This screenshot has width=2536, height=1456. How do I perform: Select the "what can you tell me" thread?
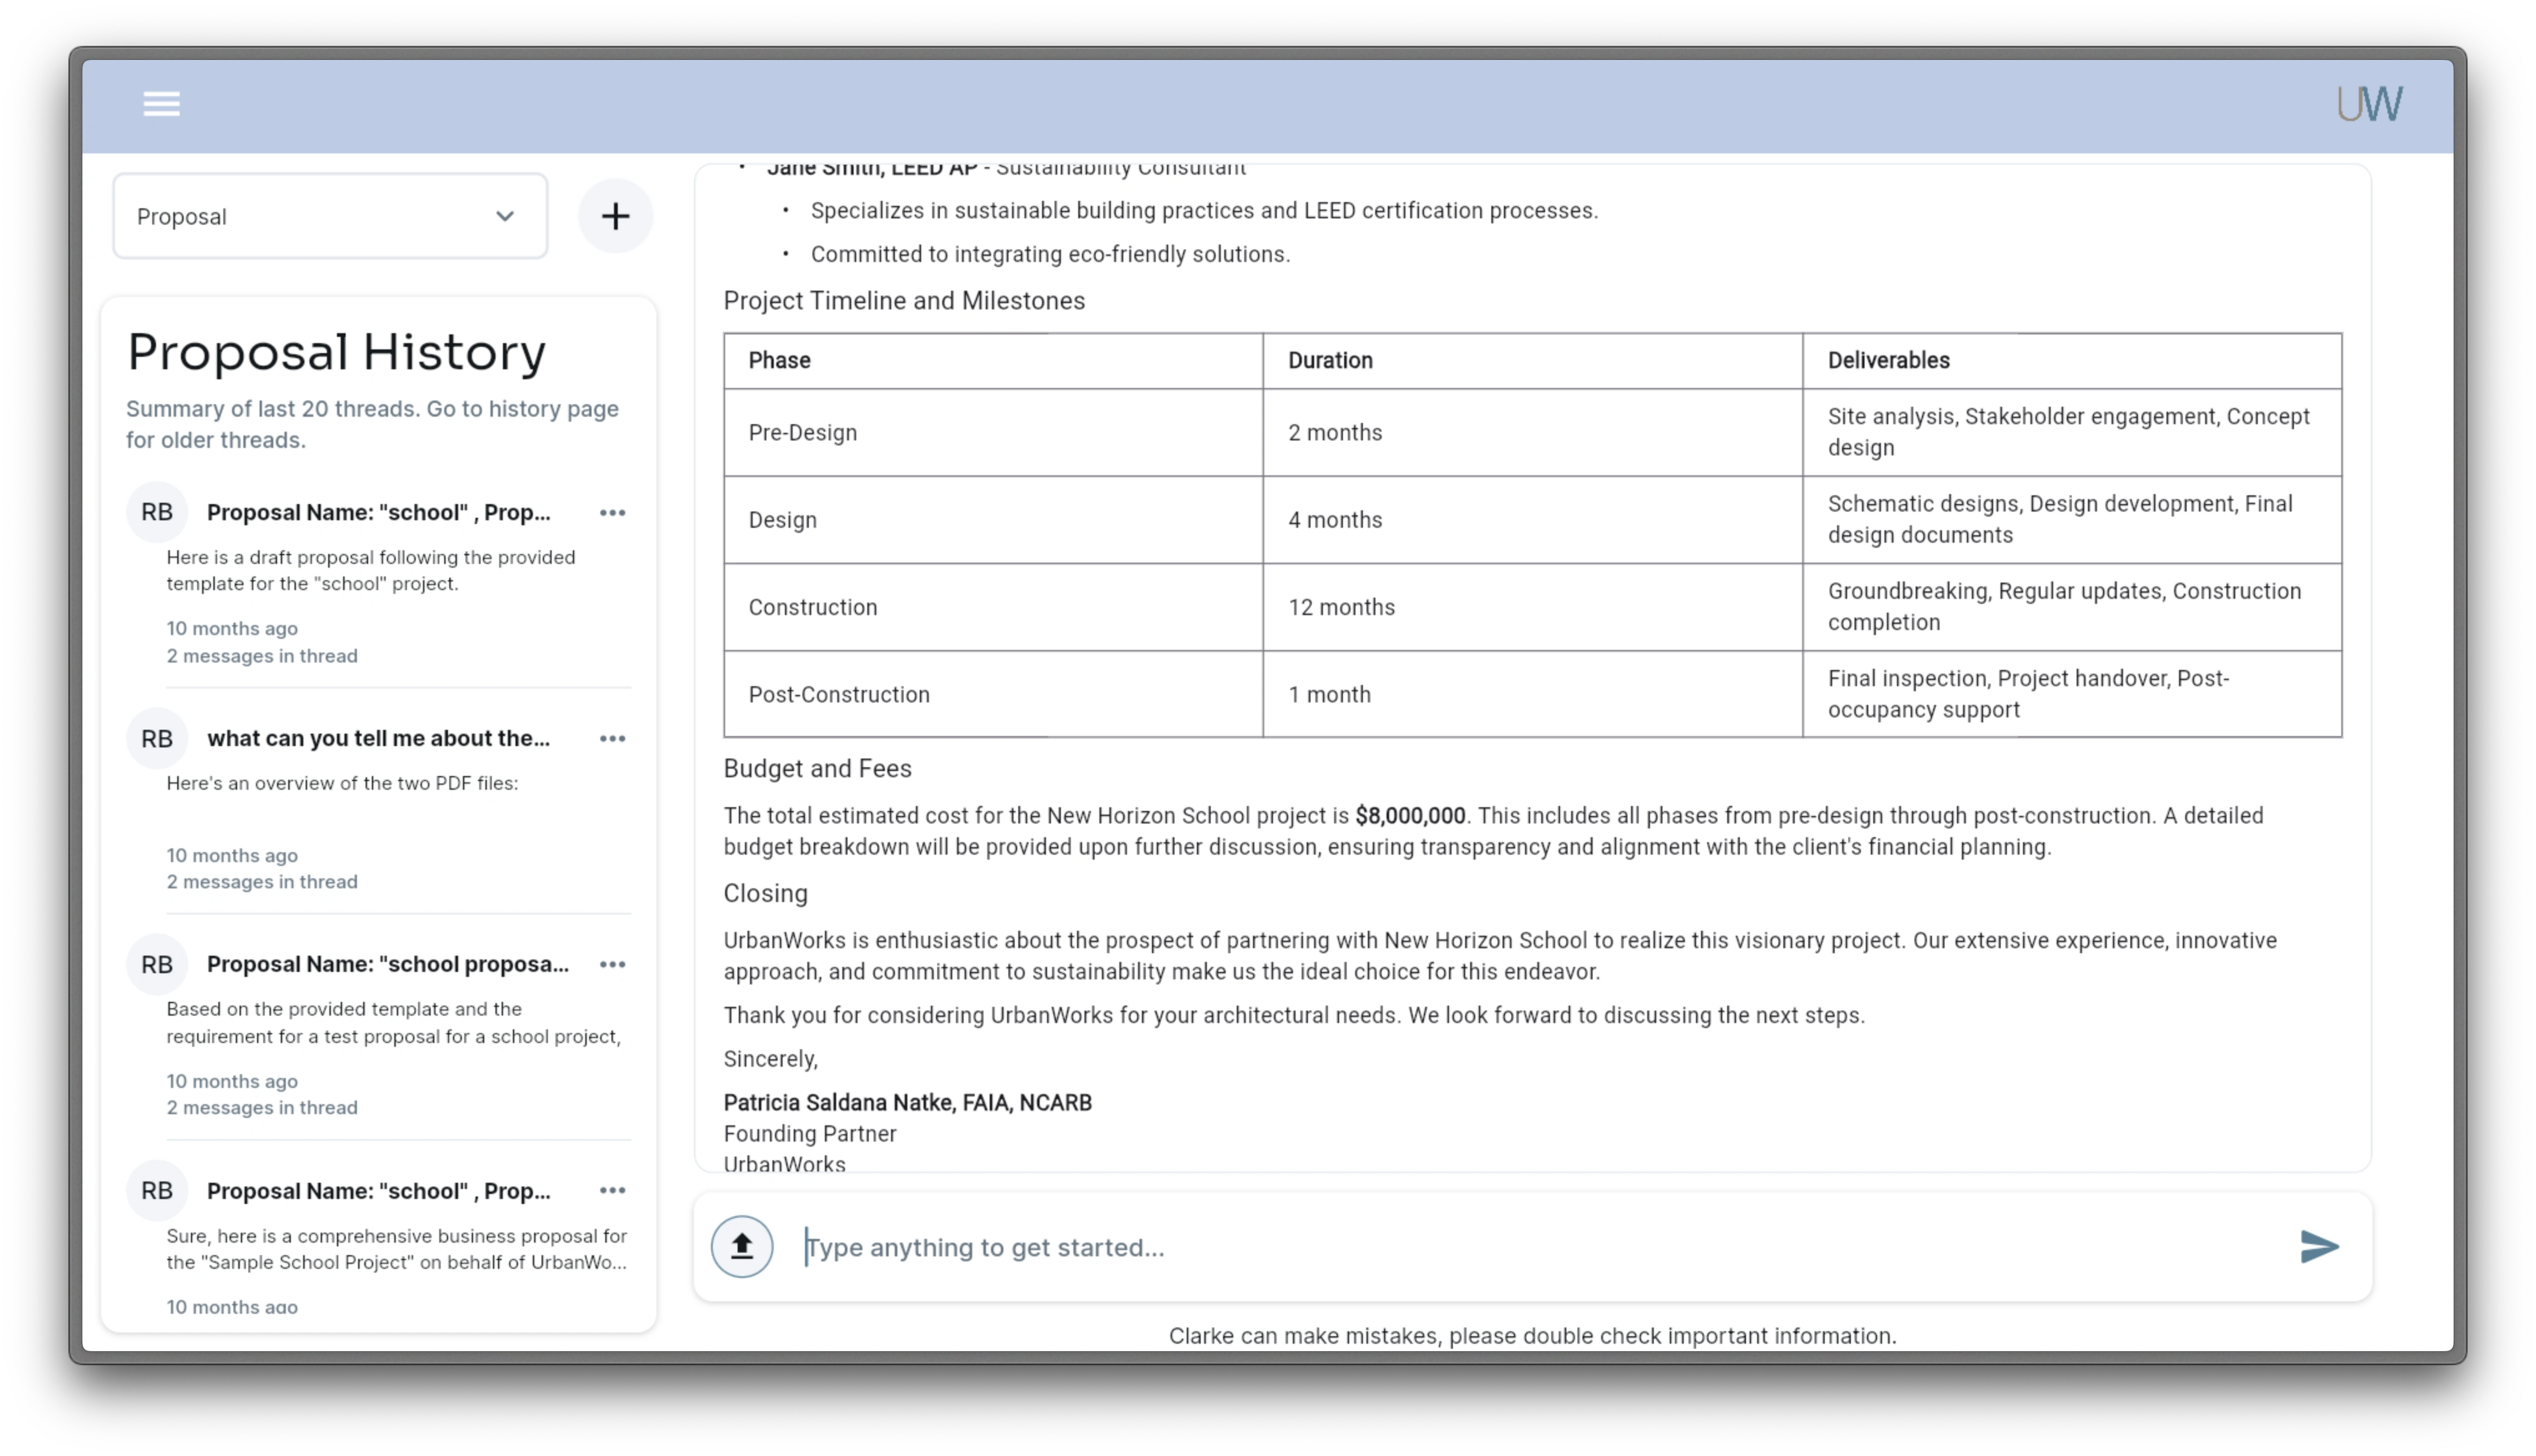(378, 739)
